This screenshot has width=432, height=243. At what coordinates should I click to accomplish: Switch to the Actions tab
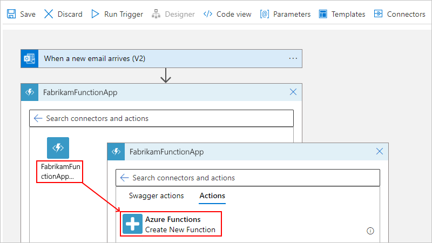click(212, 196)
